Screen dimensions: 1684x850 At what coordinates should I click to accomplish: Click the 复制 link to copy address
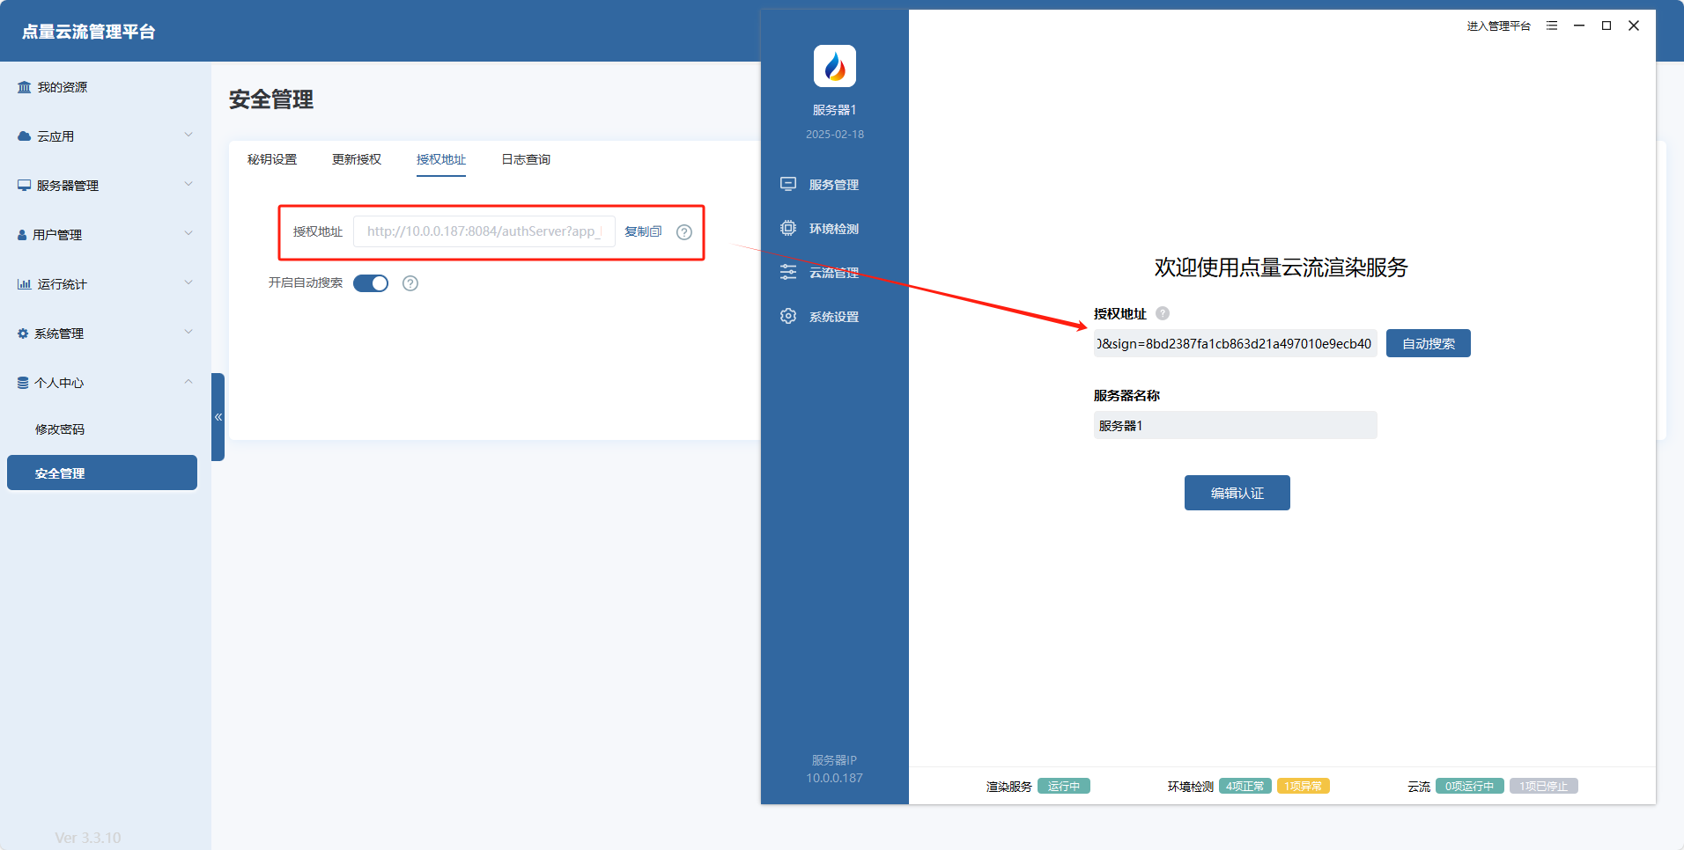point(643,231)
